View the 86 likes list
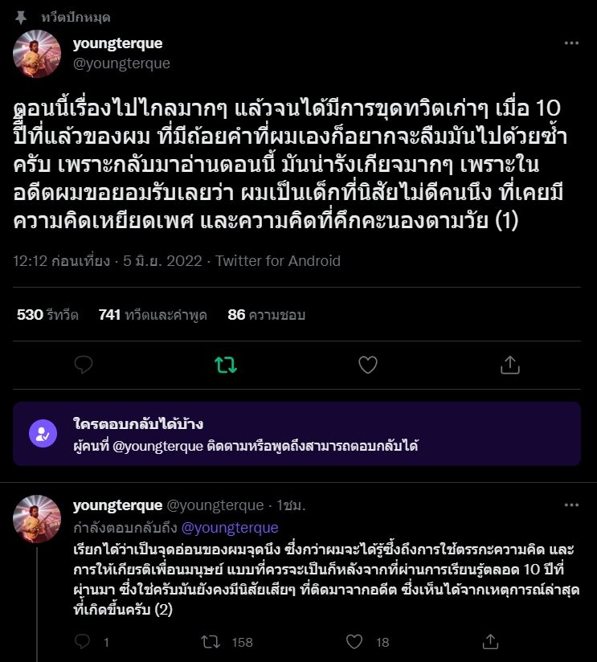Viewport: 597px width, 662px height. [266, 315]
